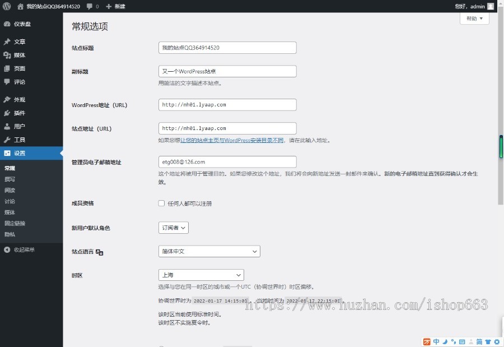
Task: Click the 简 simplified icon in IME bar
Action: [x=479, y=341]
